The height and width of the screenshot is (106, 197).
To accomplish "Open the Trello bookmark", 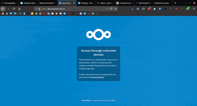I will tap(65, 14).
